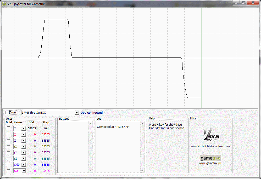This screenshot has height=179, width=261.
Task: Open www.gametrix.ru link
Action: pos(210,163)
